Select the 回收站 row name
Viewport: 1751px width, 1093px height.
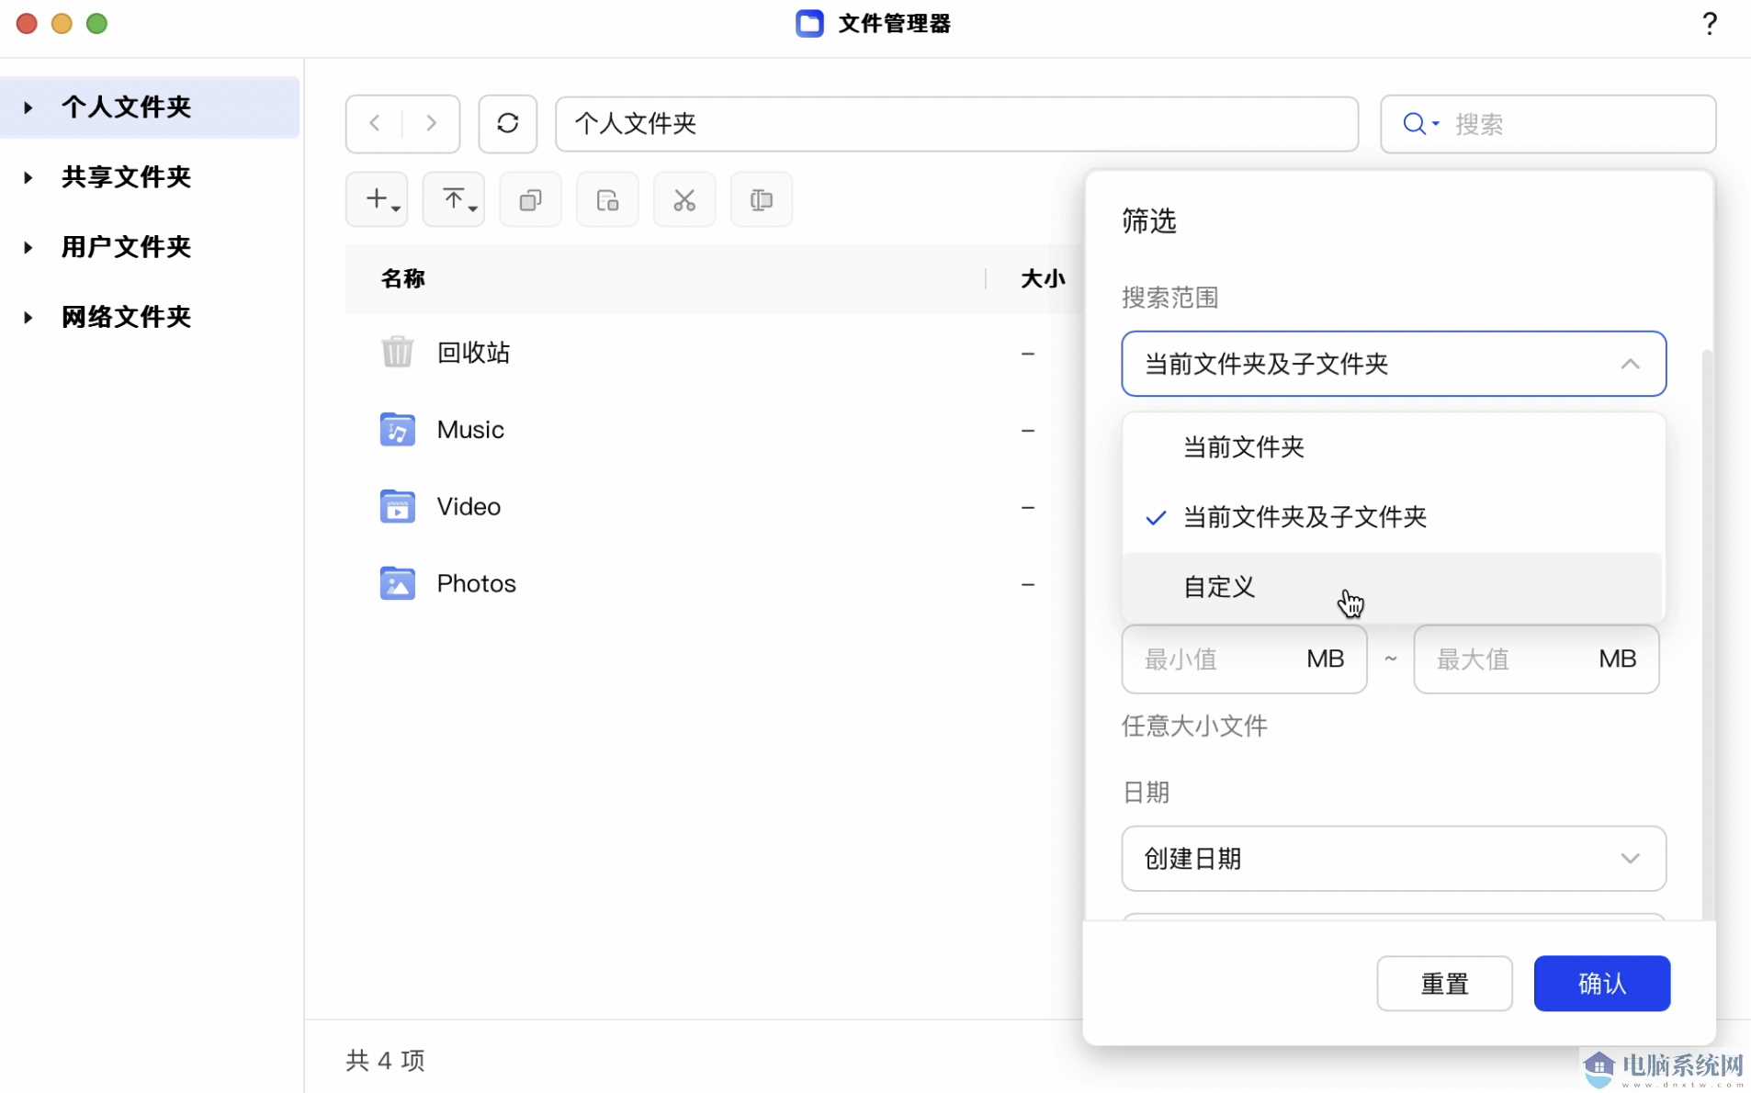coord(473,353)
